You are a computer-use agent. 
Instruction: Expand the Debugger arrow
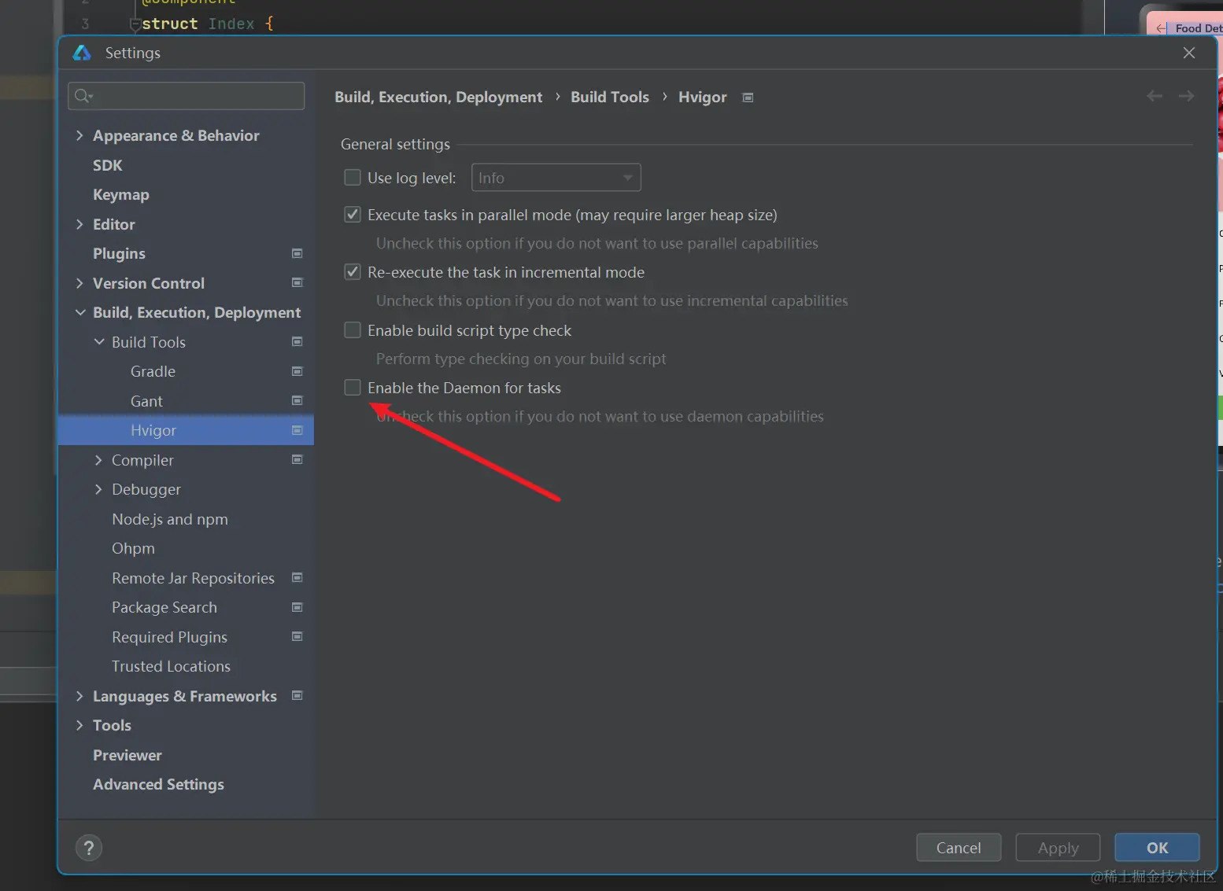(98, 489)
